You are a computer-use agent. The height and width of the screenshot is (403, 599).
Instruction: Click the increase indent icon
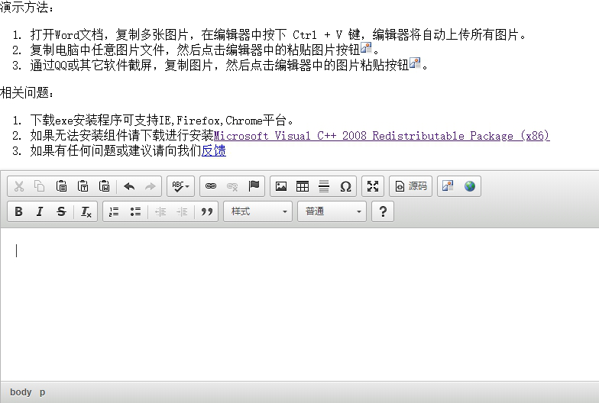[x=182, y=211]
